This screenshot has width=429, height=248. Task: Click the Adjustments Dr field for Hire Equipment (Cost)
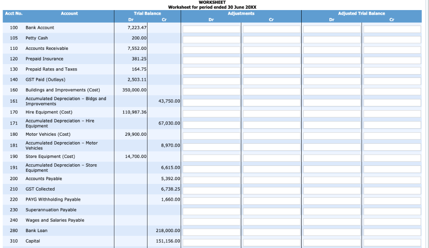211,113
